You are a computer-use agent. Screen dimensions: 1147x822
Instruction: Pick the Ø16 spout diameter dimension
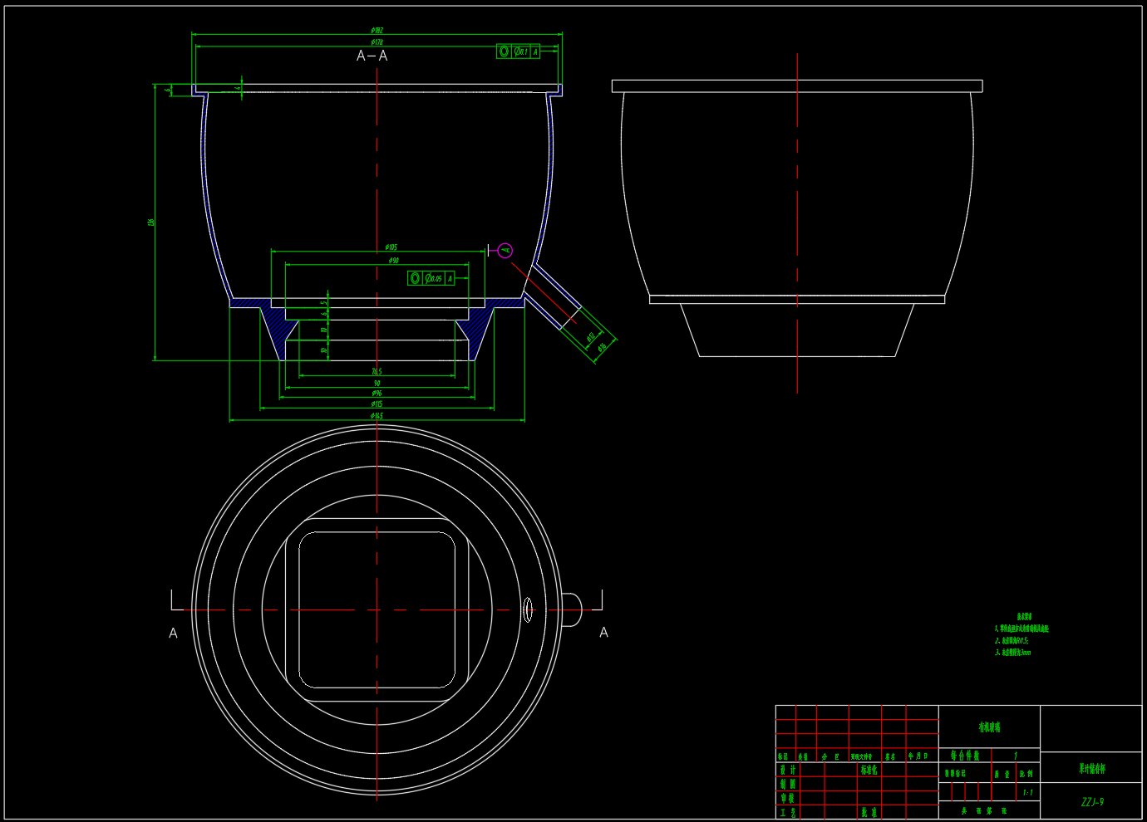tap(603, 347)
